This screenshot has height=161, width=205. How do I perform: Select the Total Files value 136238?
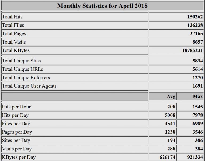(195, 25)
